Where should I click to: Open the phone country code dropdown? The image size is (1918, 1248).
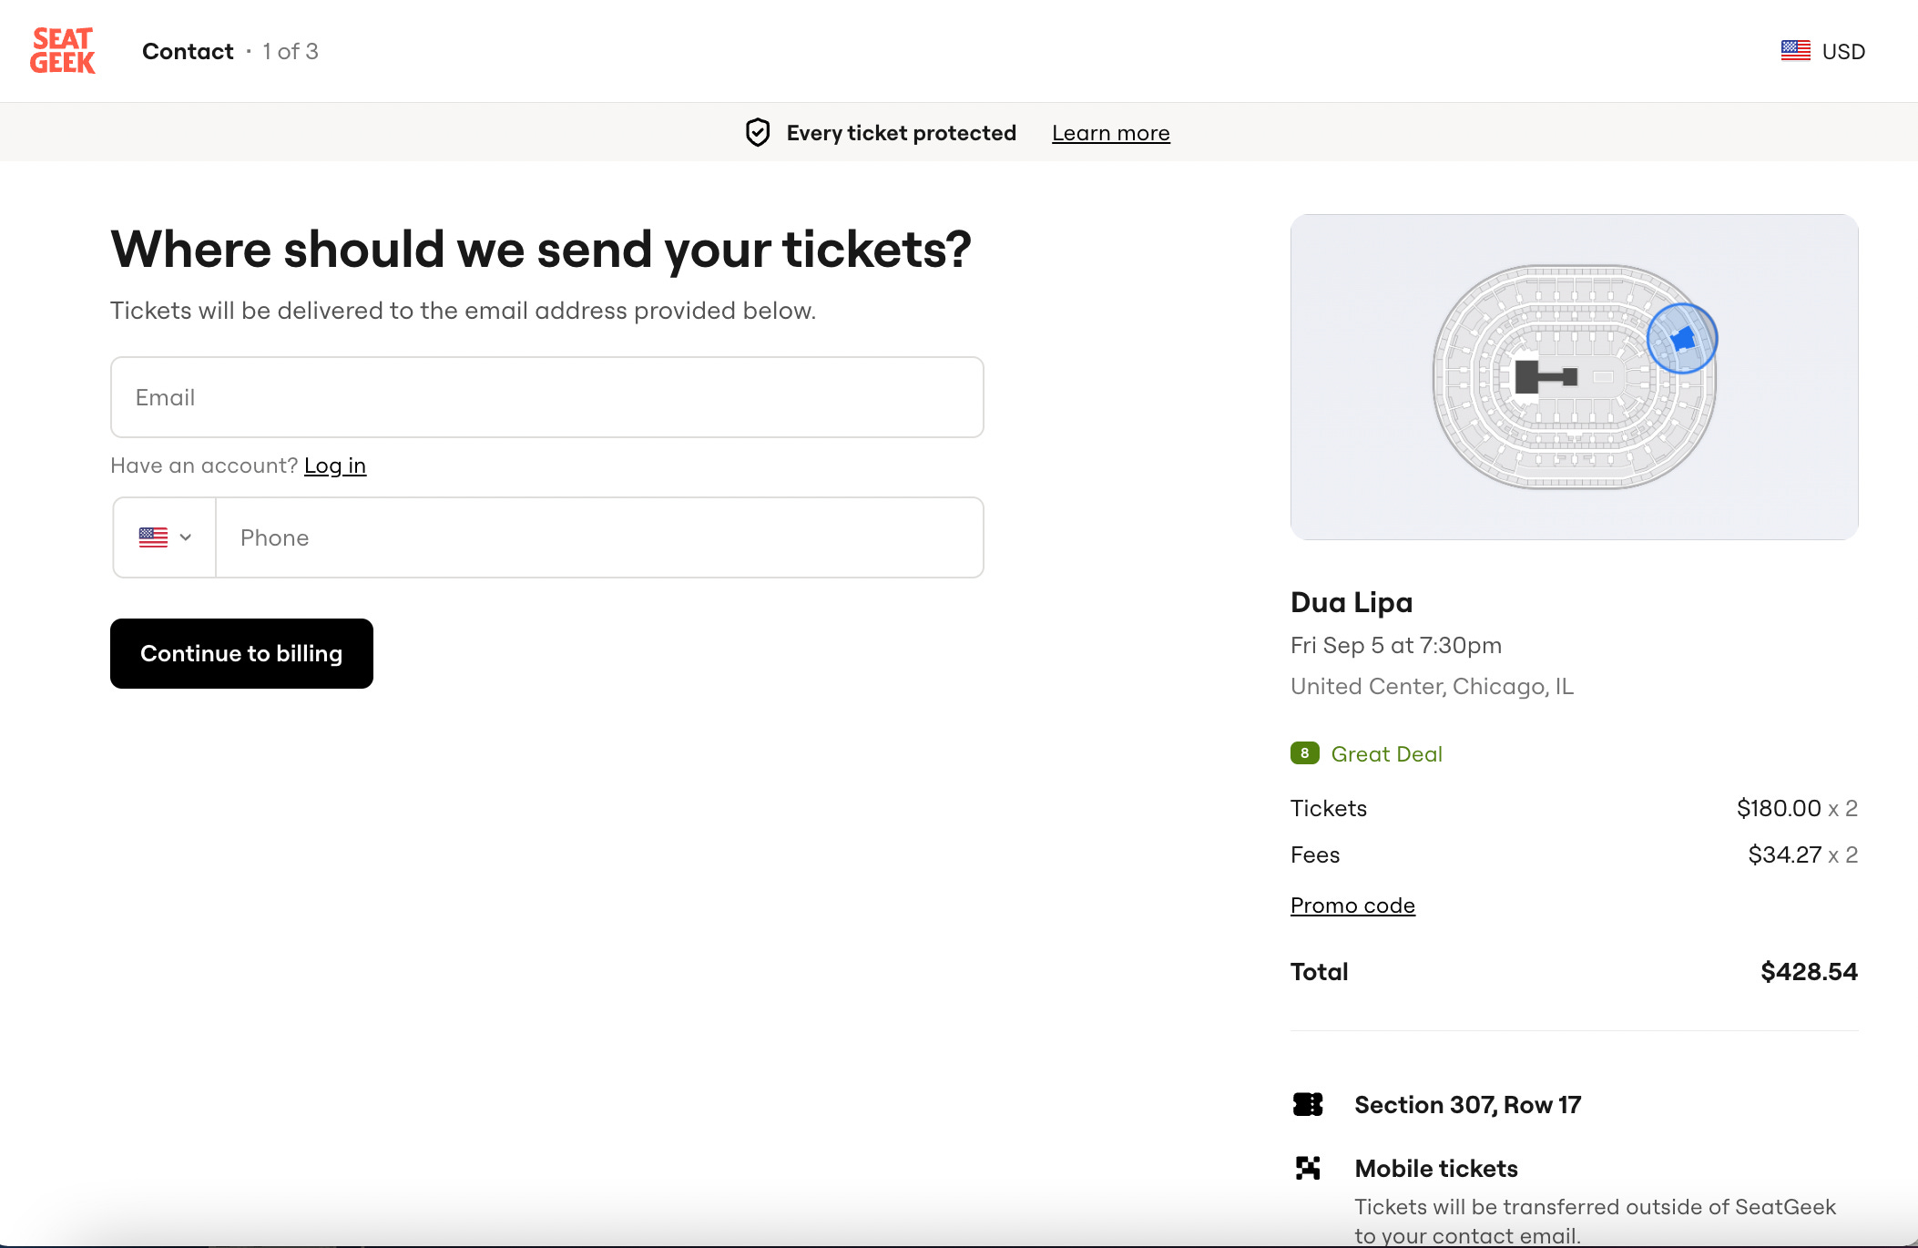(x=185, y=537)
